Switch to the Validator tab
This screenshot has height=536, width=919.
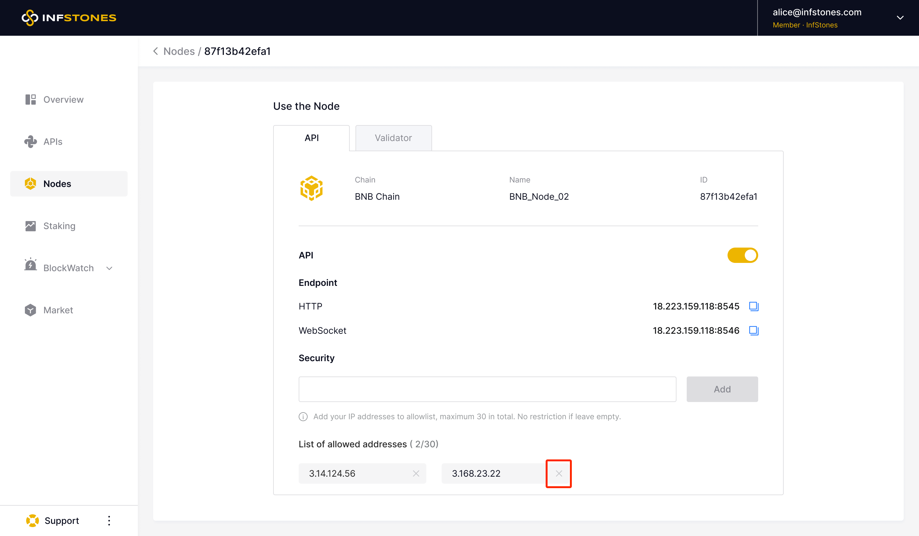click(393, 138)
